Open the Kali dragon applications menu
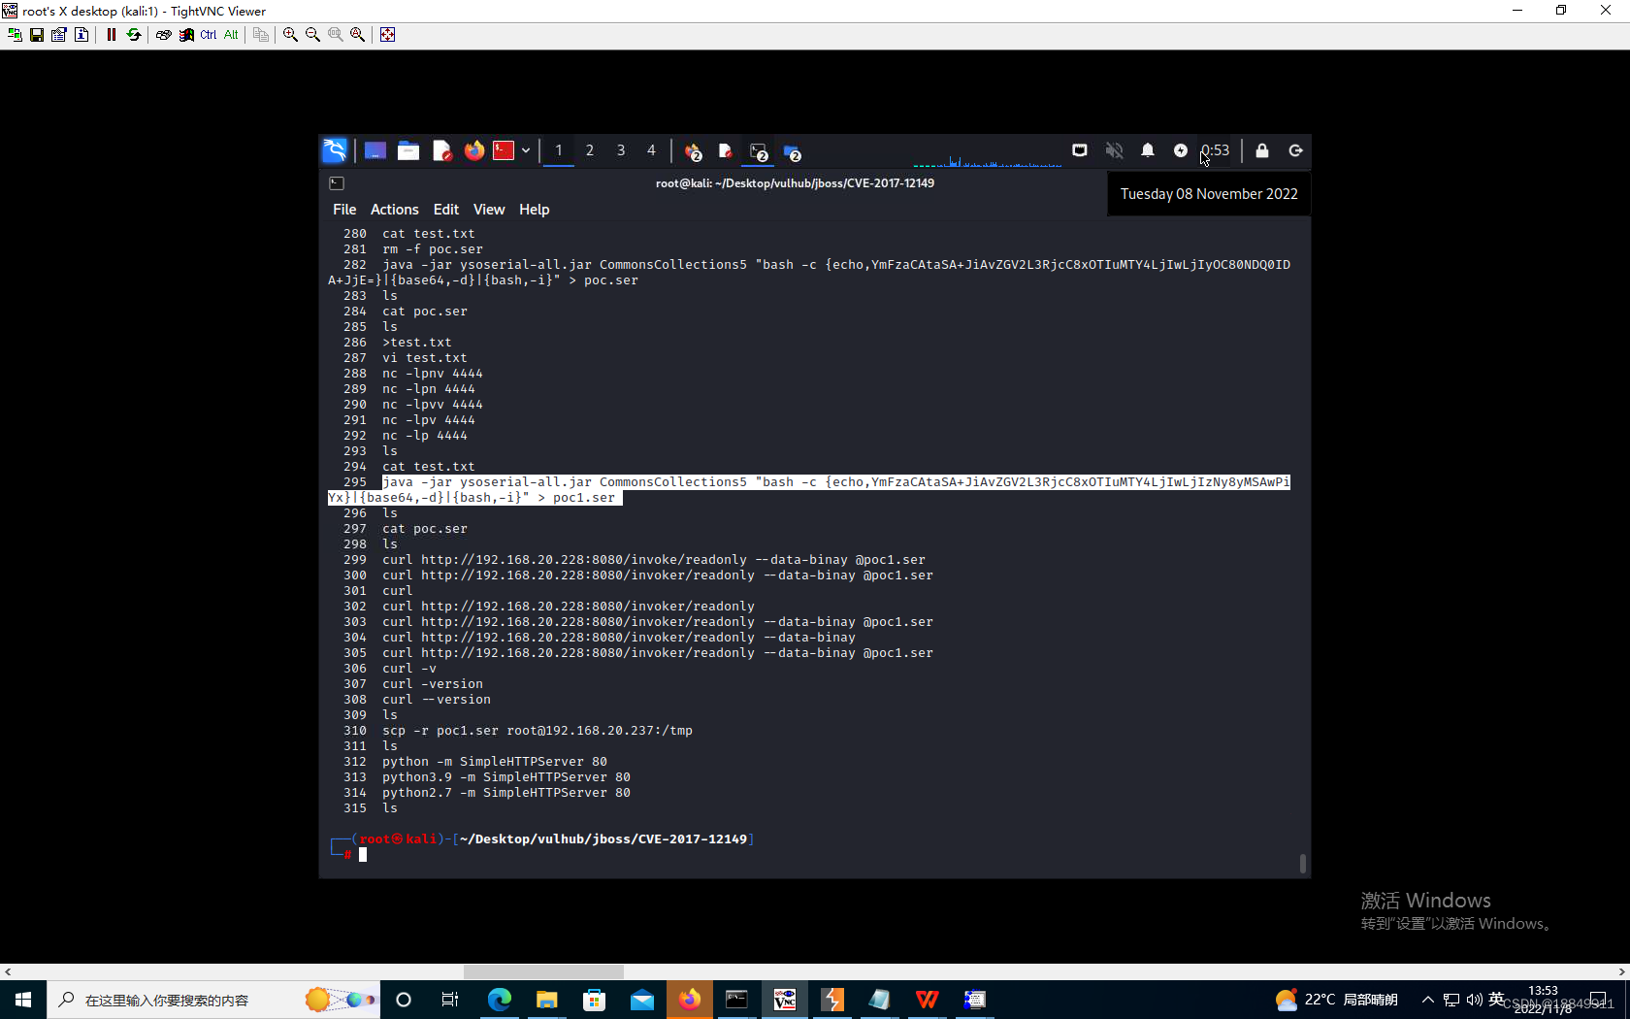Image resolution: width=1630 pixels, height=1019 pixels. [335, 150]
